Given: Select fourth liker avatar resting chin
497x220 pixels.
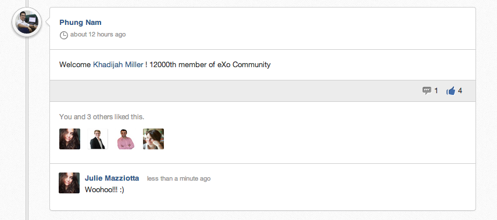Looking at the screenshot, I should click(153, 139).
